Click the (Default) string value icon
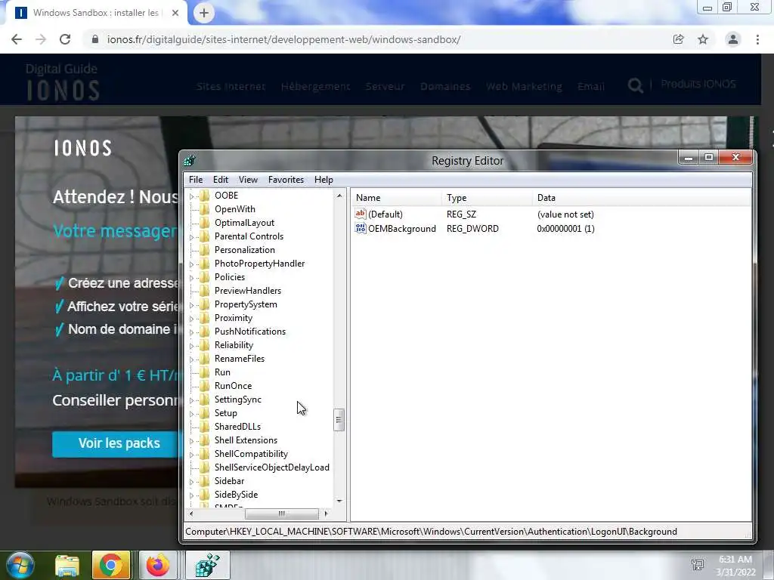 (361, 214)
